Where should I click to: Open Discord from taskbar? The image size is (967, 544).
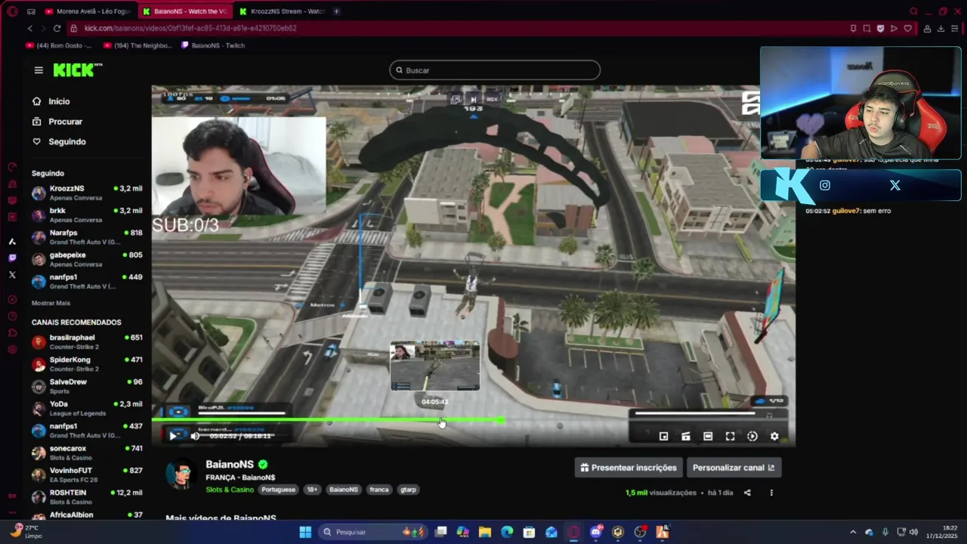(596, 532)
